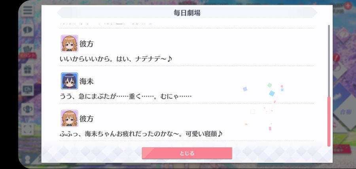Open the crown icon with red banner
356x169 pixels.
coord(28,51)
